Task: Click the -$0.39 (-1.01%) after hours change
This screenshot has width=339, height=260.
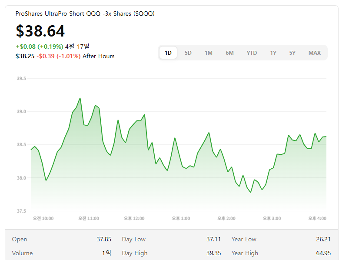Action: 58,56
